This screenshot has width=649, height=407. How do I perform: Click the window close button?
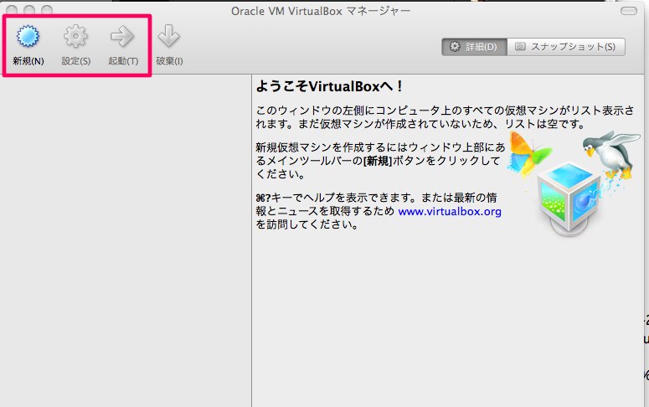coord(12,9)
